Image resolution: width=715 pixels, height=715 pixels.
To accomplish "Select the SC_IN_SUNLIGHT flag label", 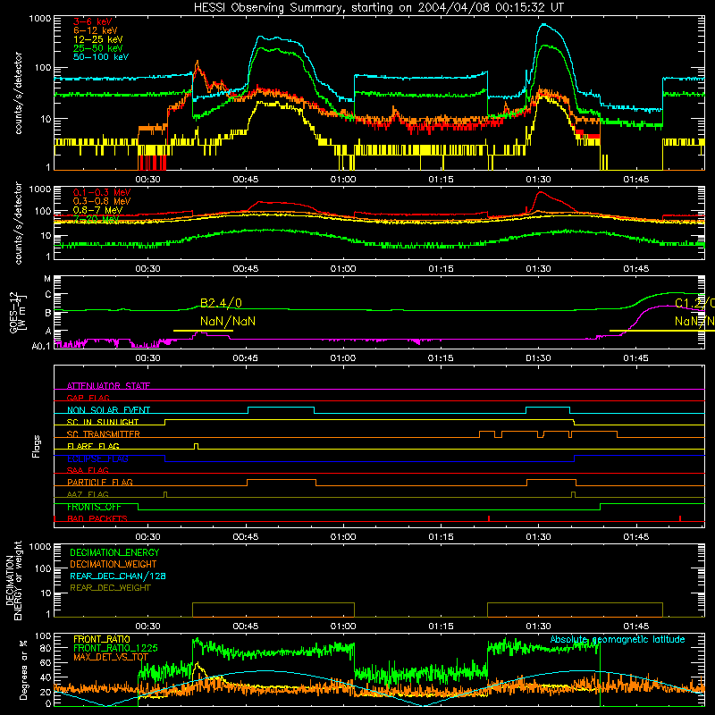I will (x=103, y=422).
